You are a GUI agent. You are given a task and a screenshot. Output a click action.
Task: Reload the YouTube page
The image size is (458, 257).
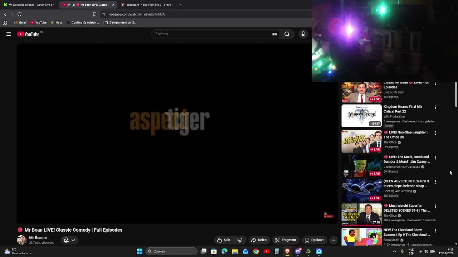[20, 14]
